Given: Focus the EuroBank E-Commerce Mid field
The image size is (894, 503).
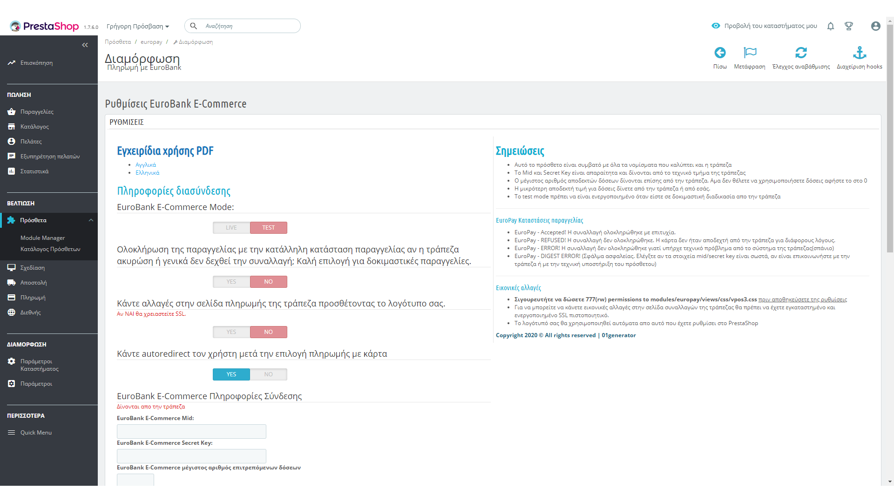Looking at the screenshot, I should 191,431.
